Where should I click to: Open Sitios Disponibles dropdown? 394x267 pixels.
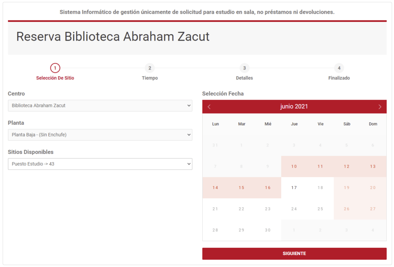[x=100, y=164]
